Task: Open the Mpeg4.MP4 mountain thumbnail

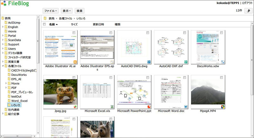Action: pos(208,92)
